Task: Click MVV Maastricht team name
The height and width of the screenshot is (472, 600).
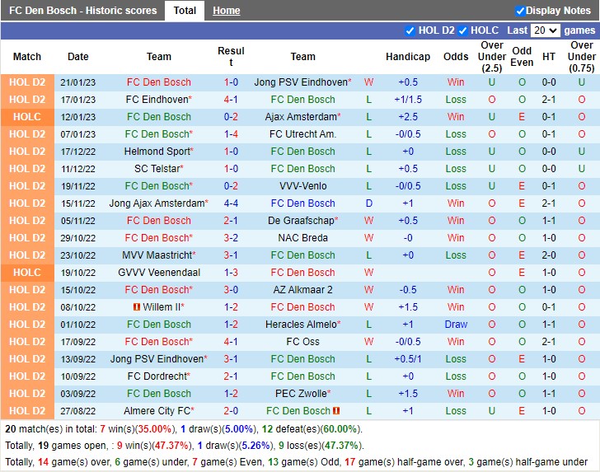Action: tap(157, 255)
